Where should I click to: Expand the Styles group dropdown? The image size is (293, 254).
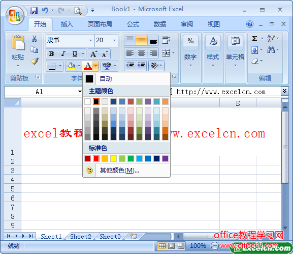pos(213,66)
